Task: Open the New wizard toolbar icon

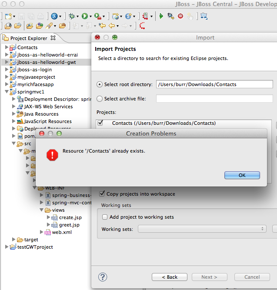Action: click(x=8, y=16)
